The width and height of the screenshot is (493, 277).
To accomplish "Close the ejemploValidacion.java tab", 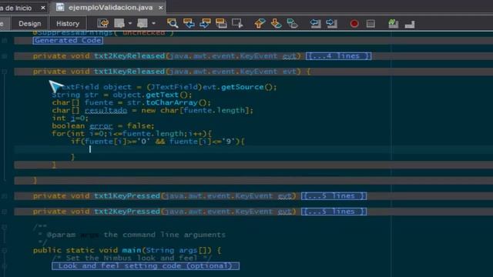I will [x=161, y=8].
